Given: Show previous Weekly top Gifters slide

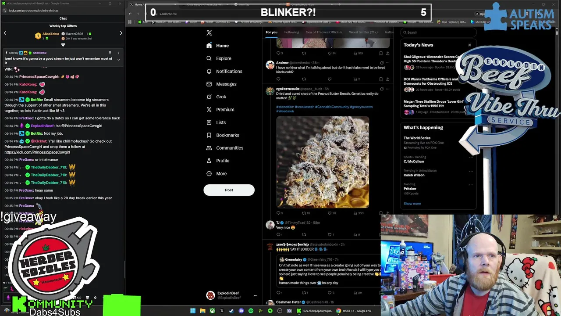Looking at the screenshot, I should (x=5, y=33).
